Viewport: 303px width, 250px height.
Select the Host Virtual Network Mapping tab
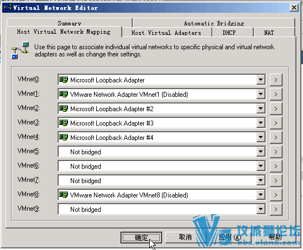[x=64, y=32]
